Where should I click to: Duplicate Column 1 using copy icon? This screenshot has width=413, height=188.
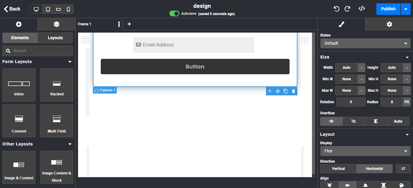(x=285, y=91)
